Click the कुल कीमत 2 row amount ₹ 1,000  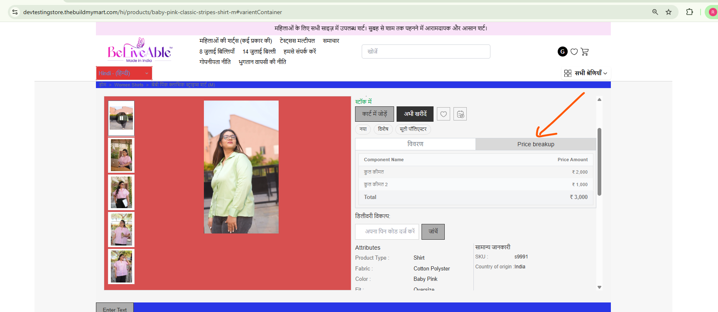pos(580,184)
